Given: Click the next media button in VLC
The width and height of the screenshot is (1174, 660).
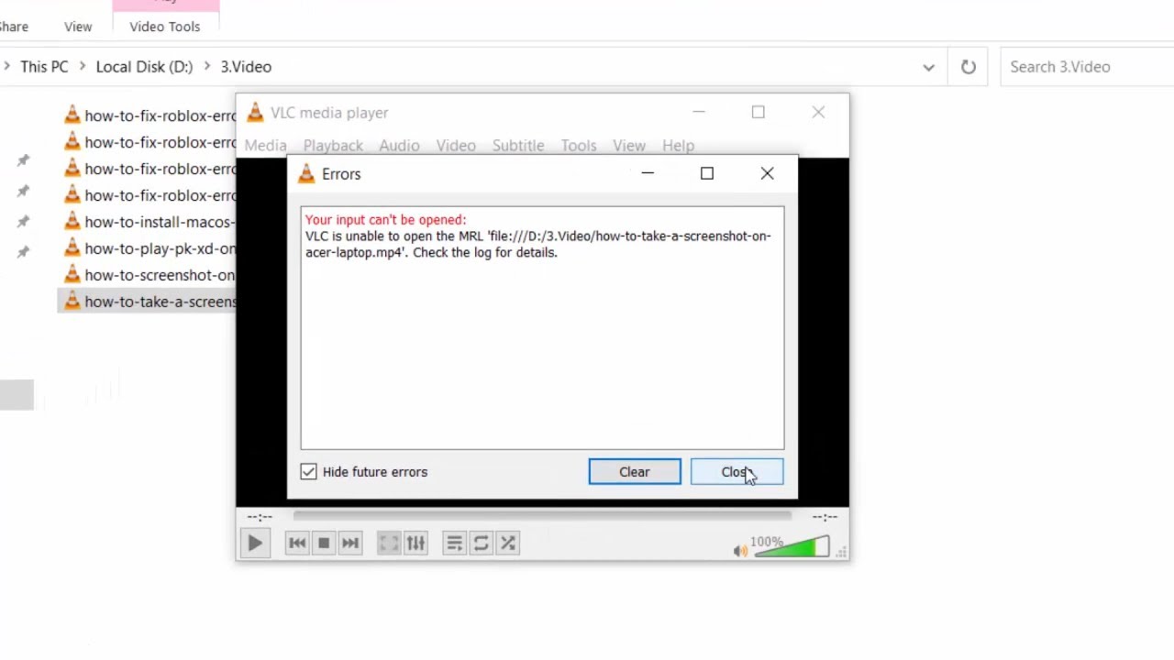Looking at the screenshot, I should click(350, 544).
